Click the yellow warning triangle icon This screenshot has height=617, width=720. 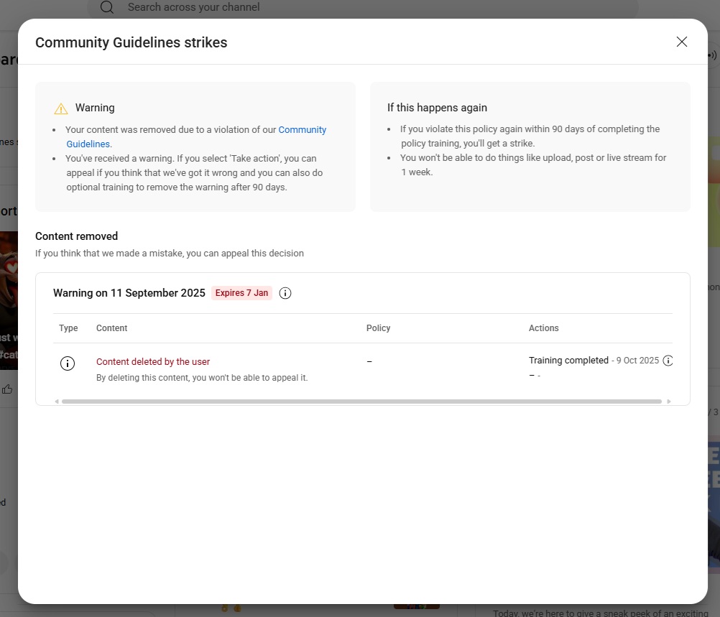coord(61,108)
